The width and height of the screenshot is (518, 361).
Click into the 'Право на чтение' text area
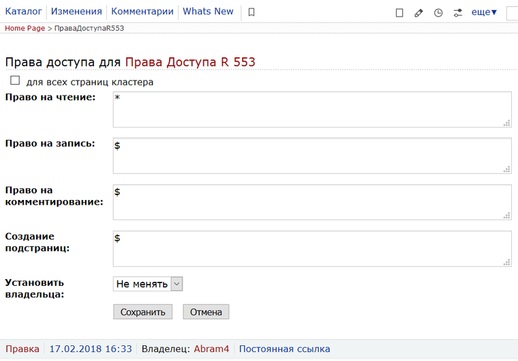point(312,109)
